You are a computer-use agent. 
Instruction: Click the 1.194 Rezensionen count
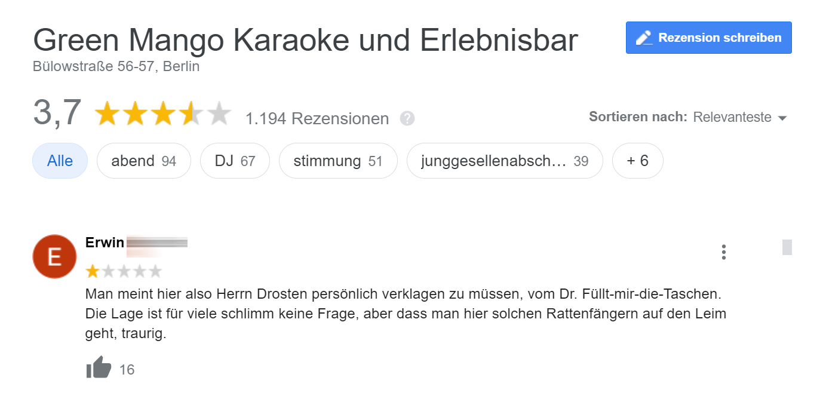pos(317,119)
